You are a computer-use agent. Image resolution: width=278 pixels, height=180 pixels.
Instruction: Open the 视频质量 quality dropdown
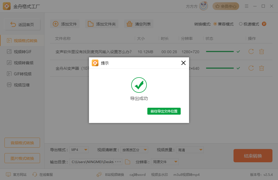190,150
